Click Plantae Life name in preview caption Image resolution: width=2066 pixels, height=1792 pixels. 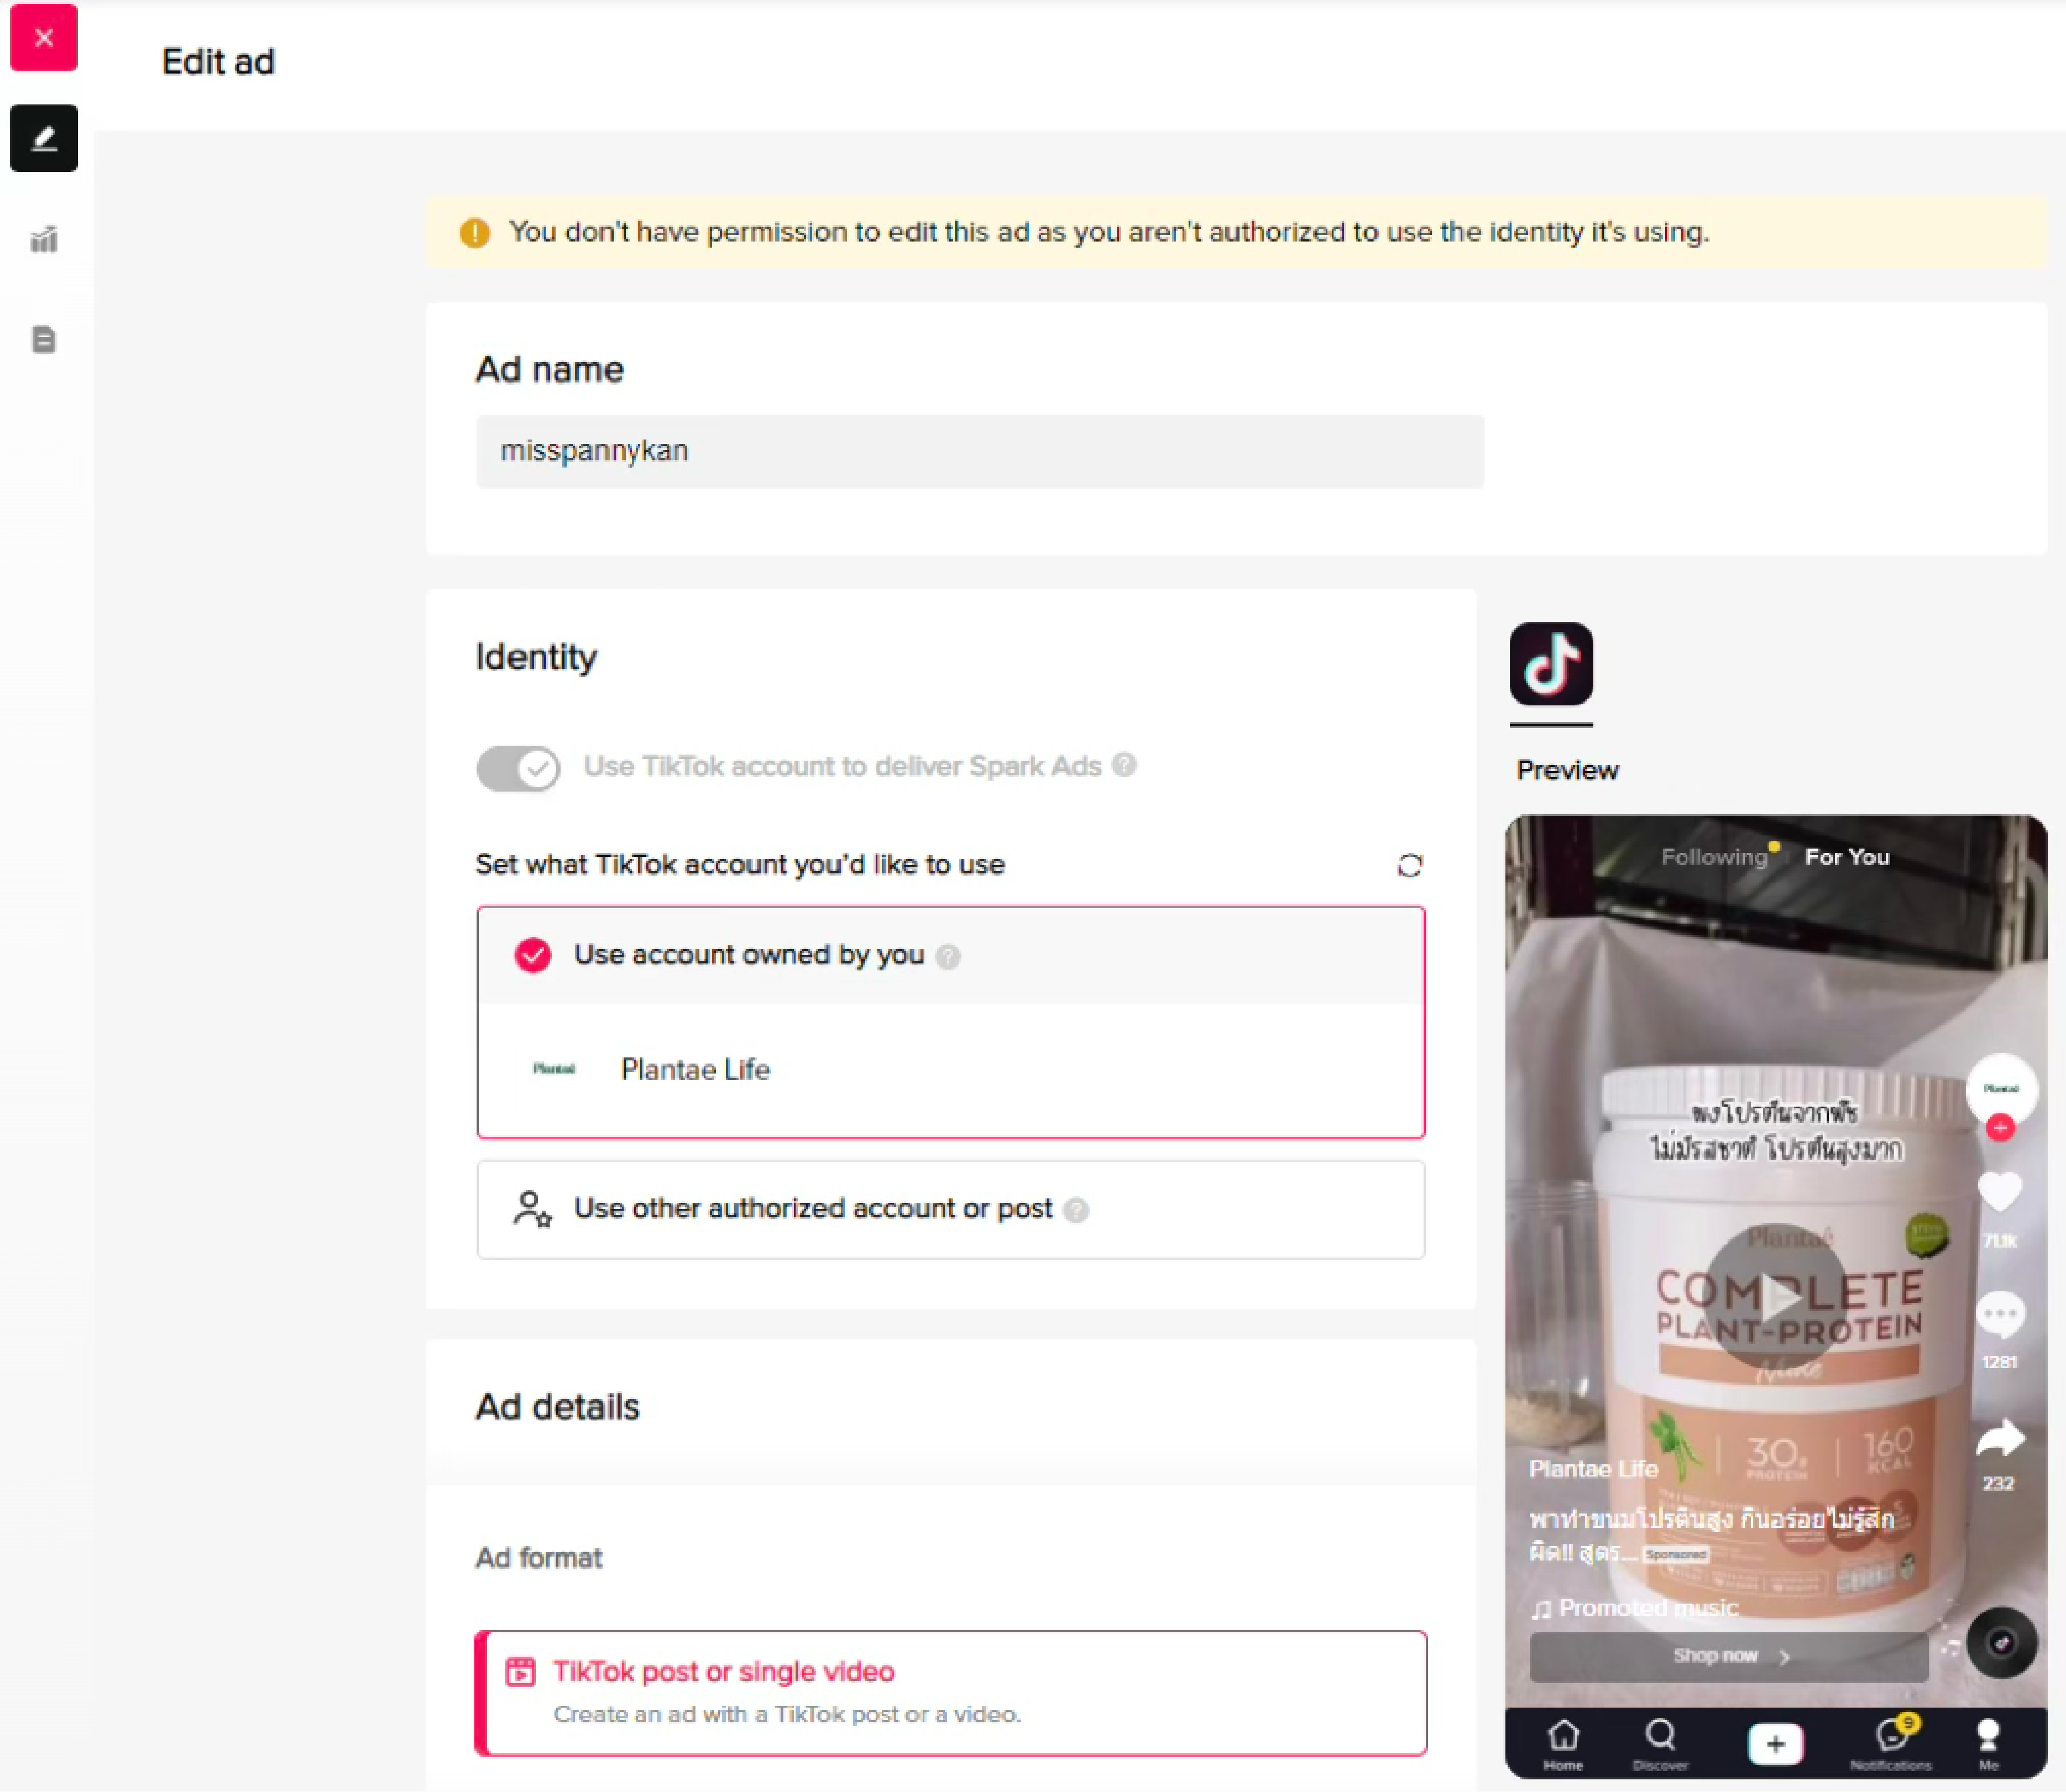pyautogui.click(x=1594, y=1469)
